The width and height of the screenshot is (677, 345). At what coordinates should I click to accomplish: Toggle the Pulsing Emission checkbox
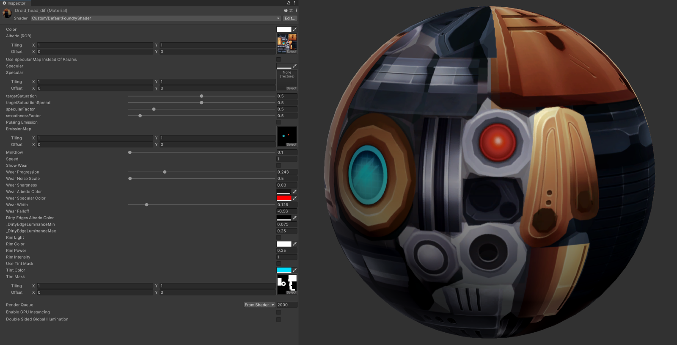point(278,122)
